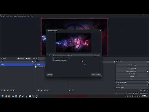Open Steam from the taskbar
Image resolution: width=149 pixels, height=112 pixels.
pos(23,96)
